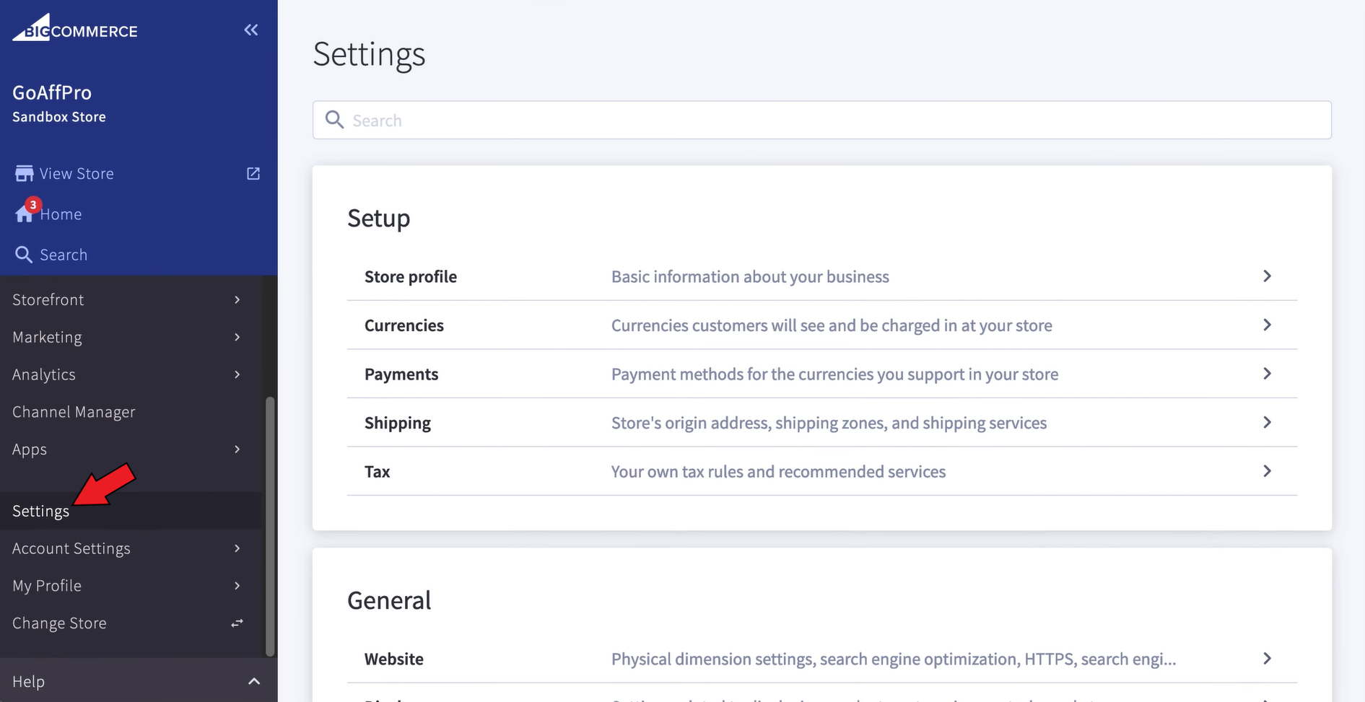Open Account Settings menu item
Viewport: 1365px width, 702px height.
coord(71,548)
